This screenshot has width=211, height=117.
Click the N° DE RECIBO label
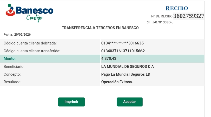[x=162, y=16]
